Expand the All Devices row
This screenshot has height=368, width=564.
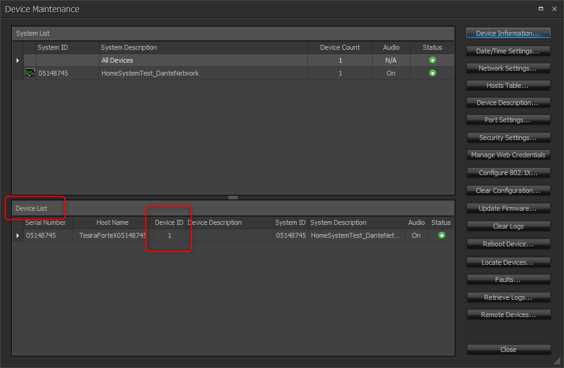(x=17, y=60)
